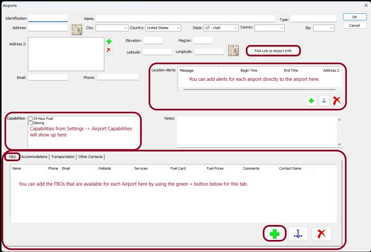Click the map icon next to Address field

(x=77, y=30)
